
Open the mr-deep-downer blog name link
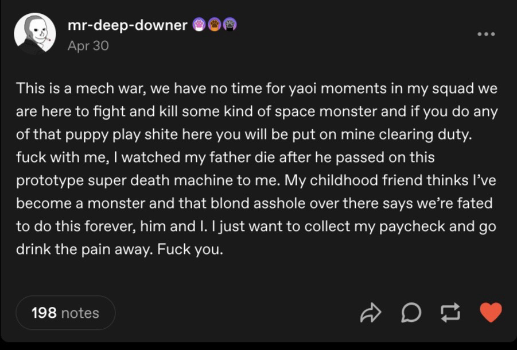(127, 25)
